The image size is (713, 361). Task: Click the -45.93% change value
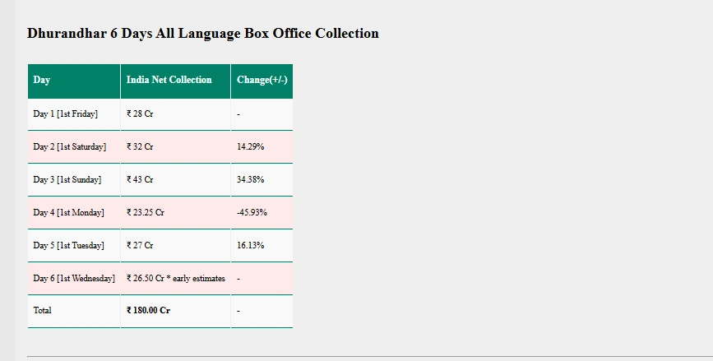coord(252,213)
